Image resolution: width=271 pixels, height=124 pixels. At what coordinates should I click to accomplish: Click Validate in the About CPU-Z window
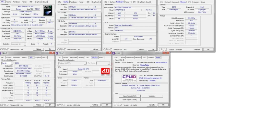click(152, 105)
